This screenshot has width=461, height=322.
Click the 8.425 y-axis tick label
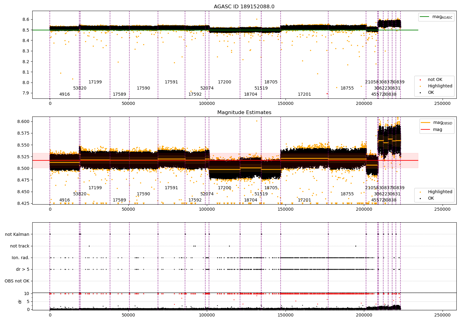tap(23, 203)
